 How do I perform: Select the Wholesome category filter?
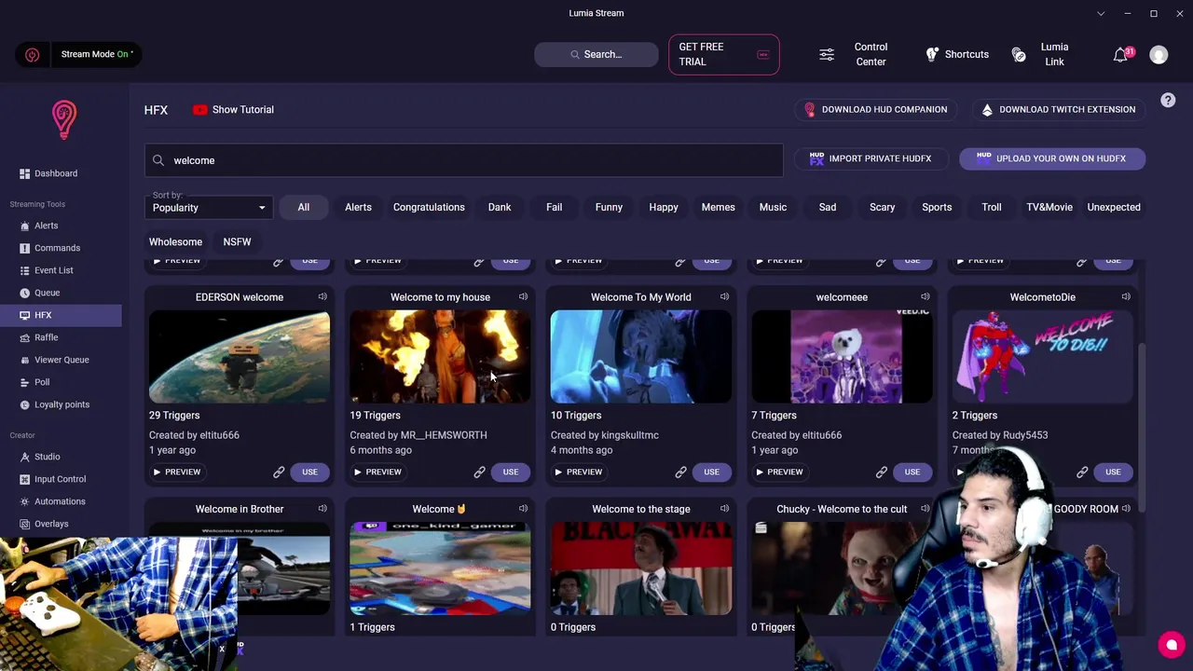[x=175, y=241]
